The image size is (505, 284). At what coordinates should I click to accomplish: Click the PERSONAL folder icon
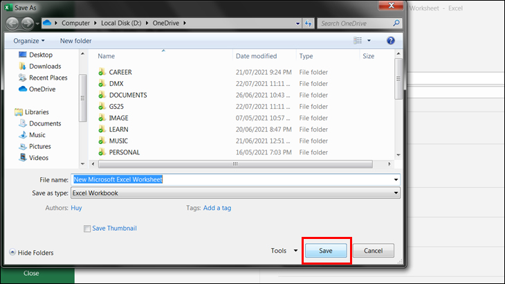[102, 152]
